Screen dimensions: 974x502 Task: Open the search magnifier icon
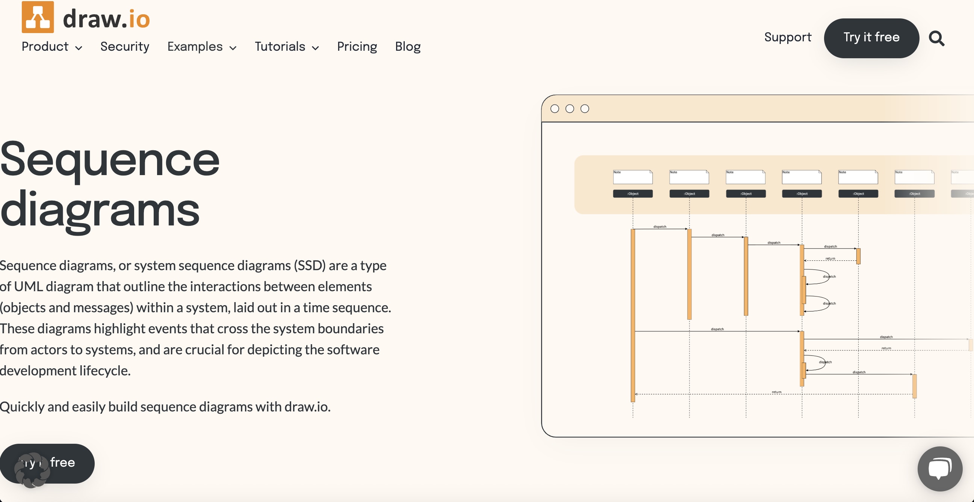(936, 38)
